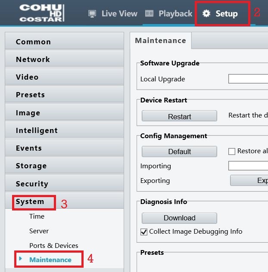Uncheck Collect Image Debugging Info

(x=144, y=232)
